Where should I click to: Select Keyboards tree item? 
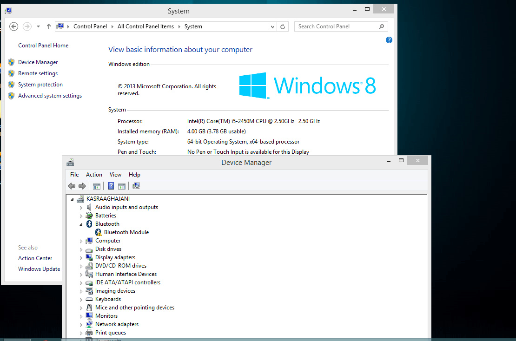(108, 299)
